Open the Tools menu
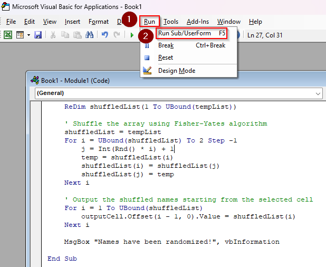 [x=171, y=22]
